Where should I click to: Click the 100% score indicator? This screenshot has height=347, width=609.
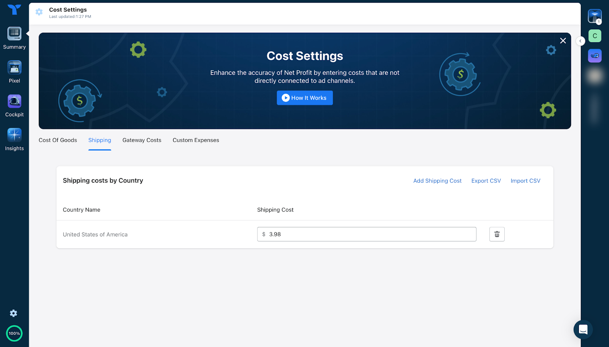(x=14, y=333)
